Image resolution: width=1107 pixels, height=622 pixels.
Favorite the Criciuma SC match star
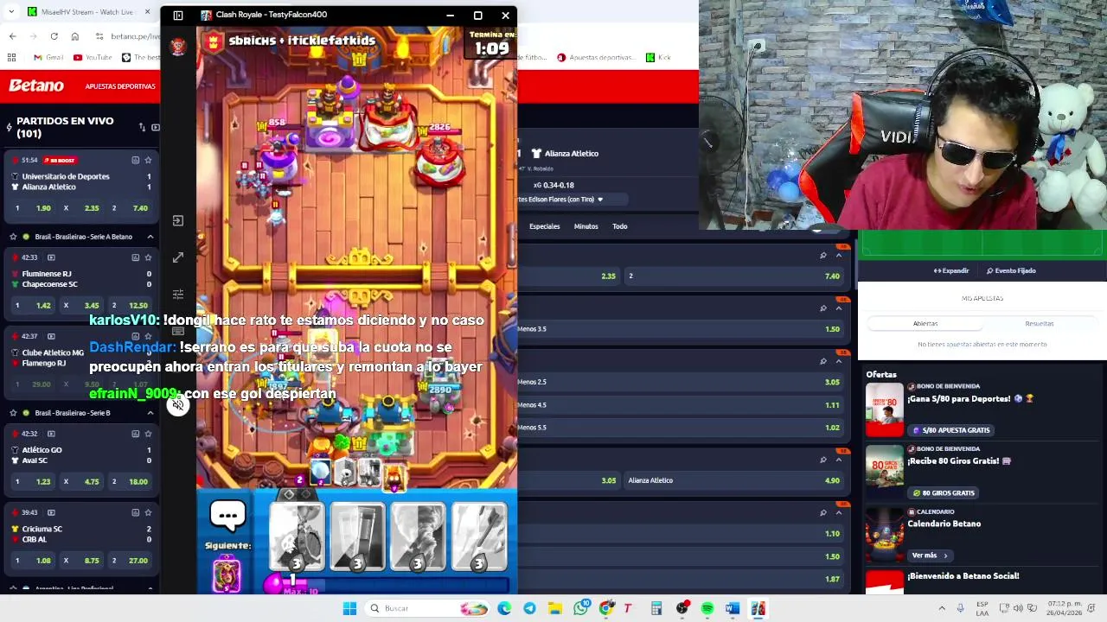point(148,512)
